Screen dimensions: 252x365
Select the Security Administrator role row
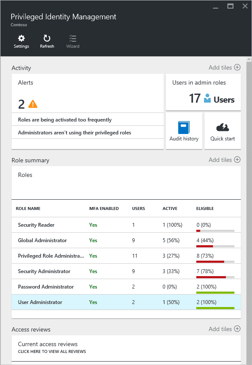tap(126, 271)
